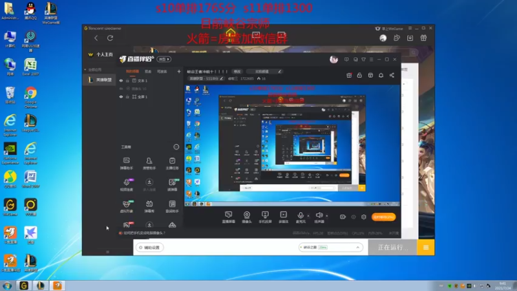This screenshot has width=517, height=291.
Task: Click the 修改 button beside the stream title
Action: (x=237, y=71)
